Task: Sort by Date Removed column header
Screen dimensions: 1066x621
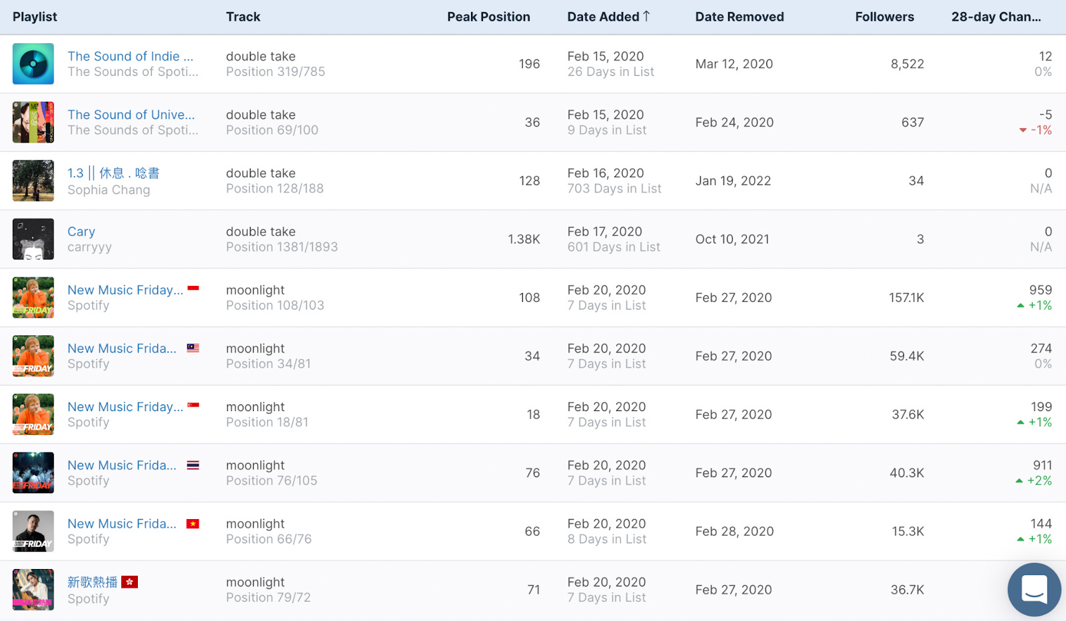Action: [740, 17]
